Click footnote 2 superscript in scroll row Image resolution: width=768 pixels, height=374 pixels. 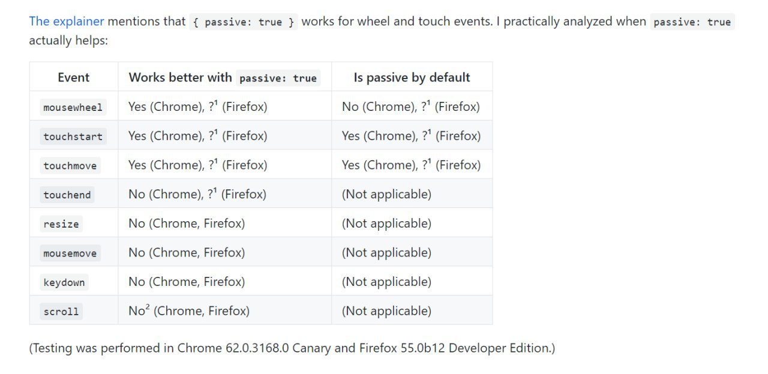pos(148,307)
